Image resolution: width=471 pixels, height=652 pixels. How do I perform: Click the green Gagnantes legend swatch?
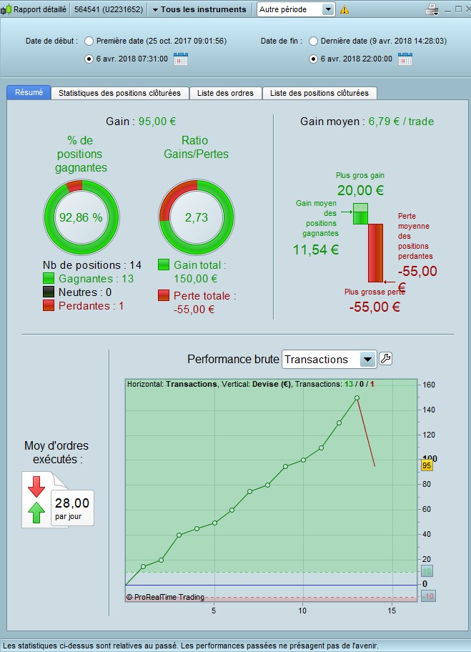tap(49, 278)
